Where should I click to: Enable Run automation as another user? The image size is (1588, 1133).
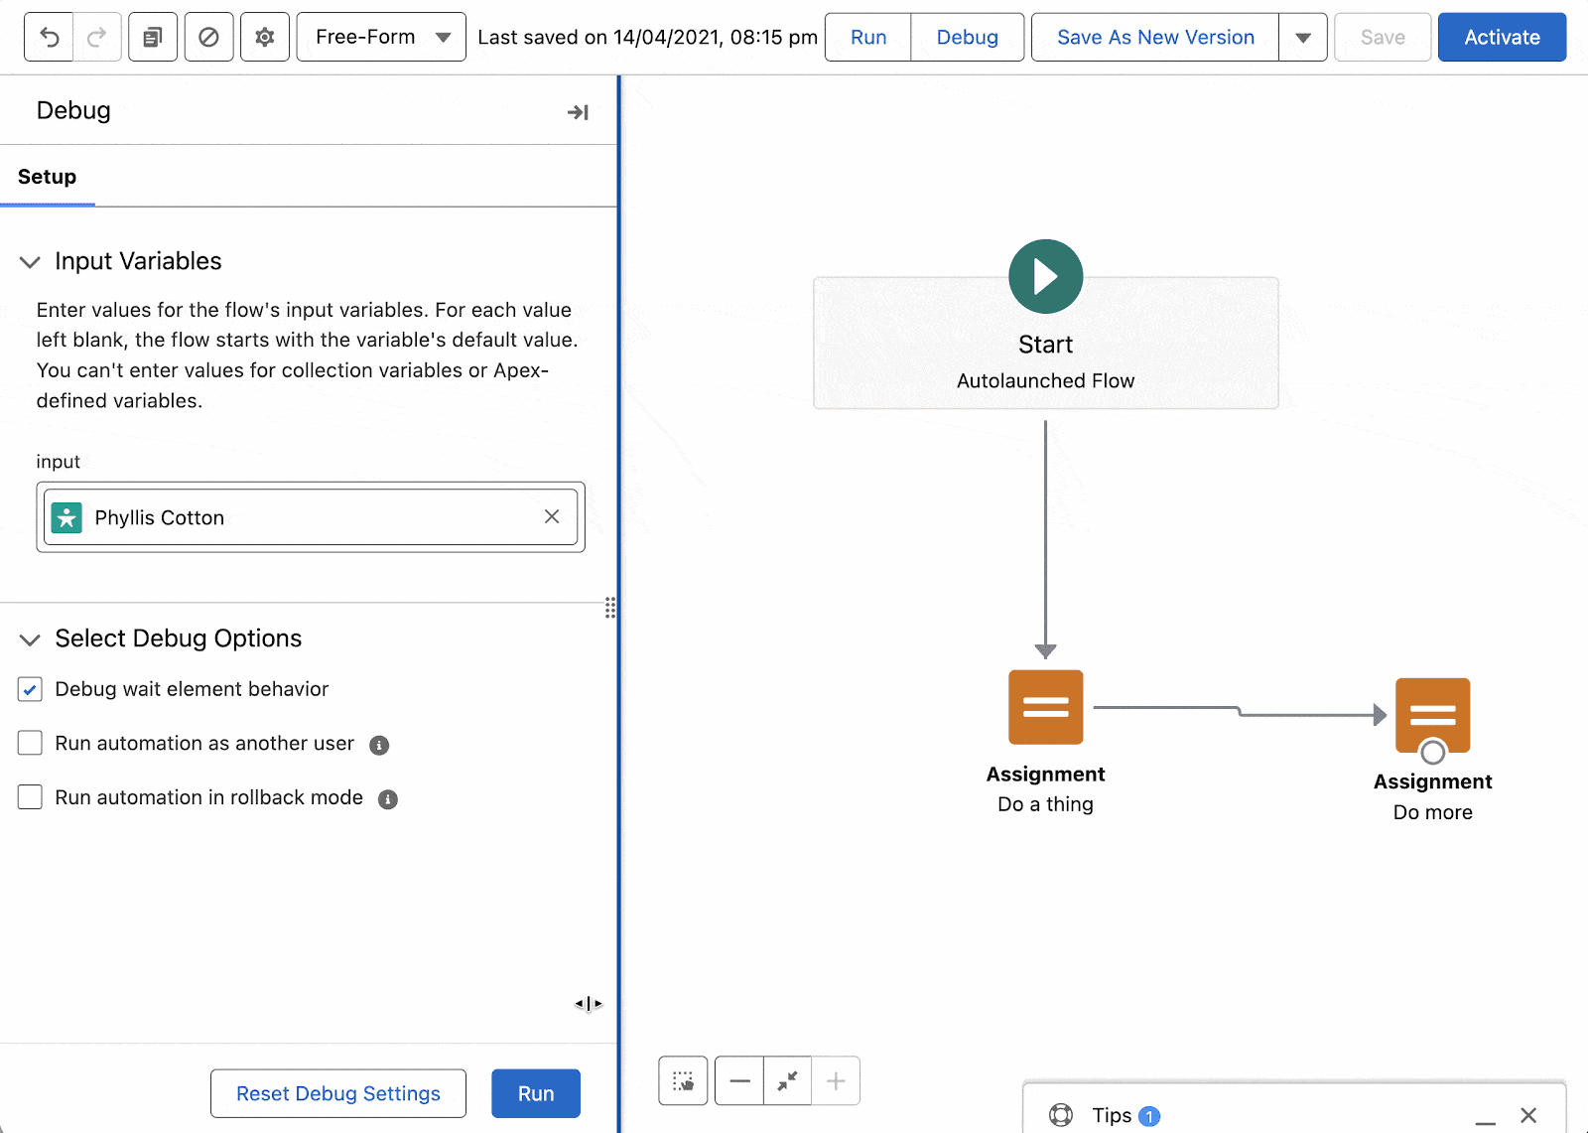coord(30,743)
